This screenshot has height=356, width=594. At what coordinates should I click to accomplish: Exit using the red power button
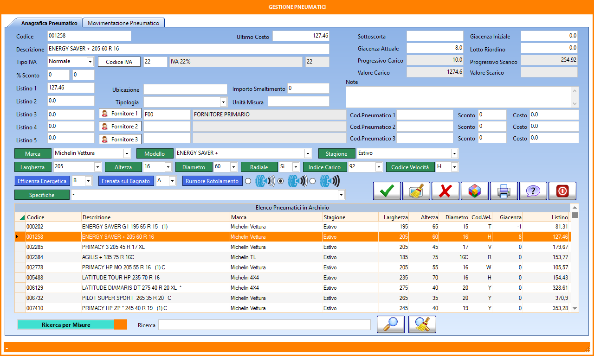point(562,191)
